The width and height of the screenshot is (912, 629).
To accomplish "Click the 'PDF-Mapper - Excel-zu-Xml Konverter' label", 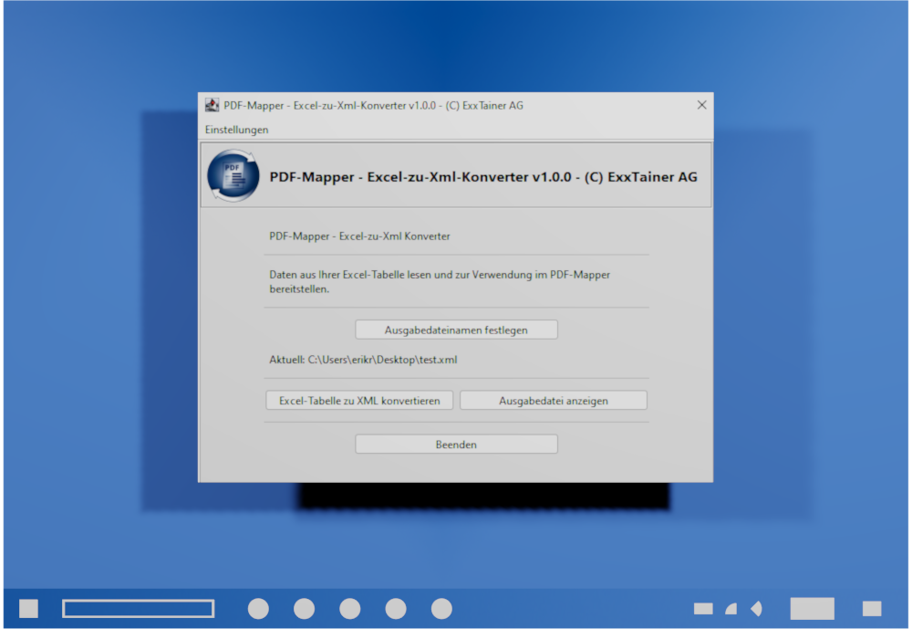I will (x=359, y=236).
